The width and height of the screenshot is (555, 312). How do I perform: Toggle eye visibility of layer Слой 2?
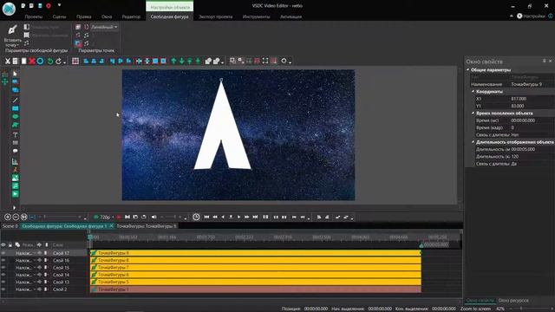pos(3,289)
